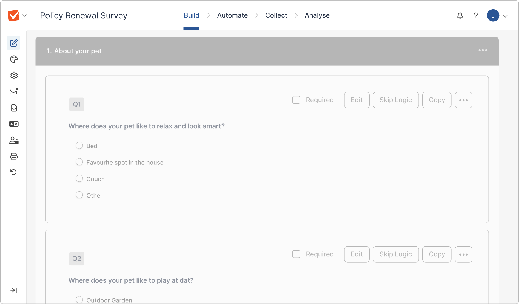This screenshot has width=519, height=304.
Task: Tick the Required checkbox for Q2
Action: pyautogui.click(x=296, y=254)
